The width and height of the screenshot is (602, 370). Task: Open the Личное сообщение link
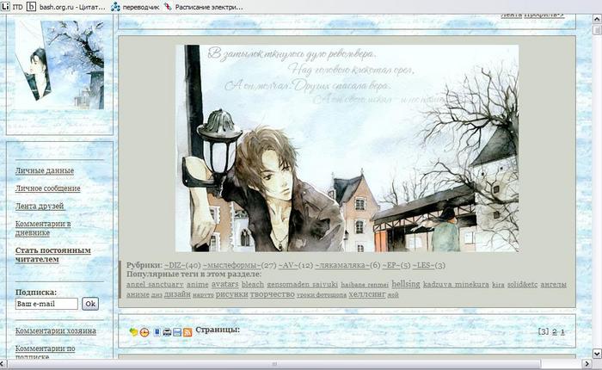(47, 188)
